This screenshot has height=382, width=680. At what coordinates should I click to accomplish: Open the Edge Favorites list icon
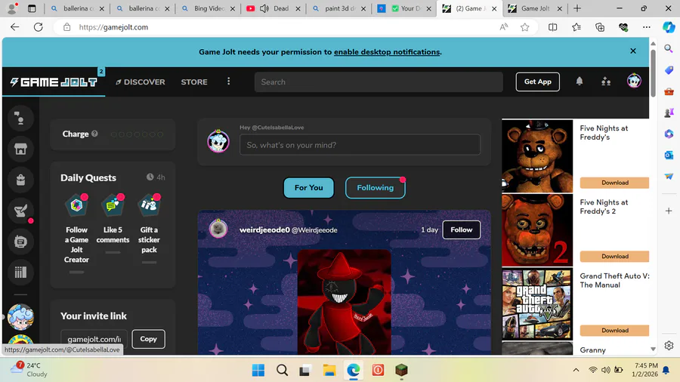click(x=576, y=27)
